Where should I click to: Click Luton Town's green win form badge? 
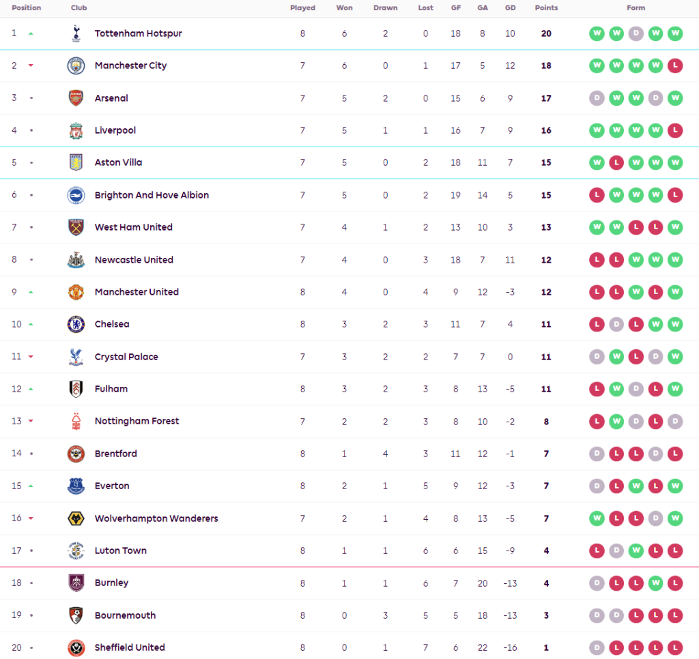[636, 551]
